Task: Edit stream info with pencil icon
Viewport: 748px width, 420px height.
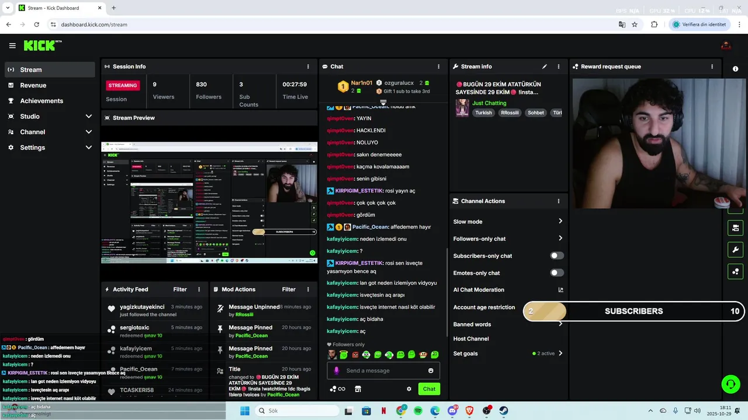Action: point(545,66)
